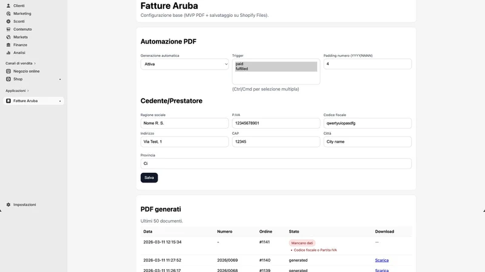Viewport: 485px width, 272px height.
Task: Click the Codice fiscale input field
Action: 367,123
